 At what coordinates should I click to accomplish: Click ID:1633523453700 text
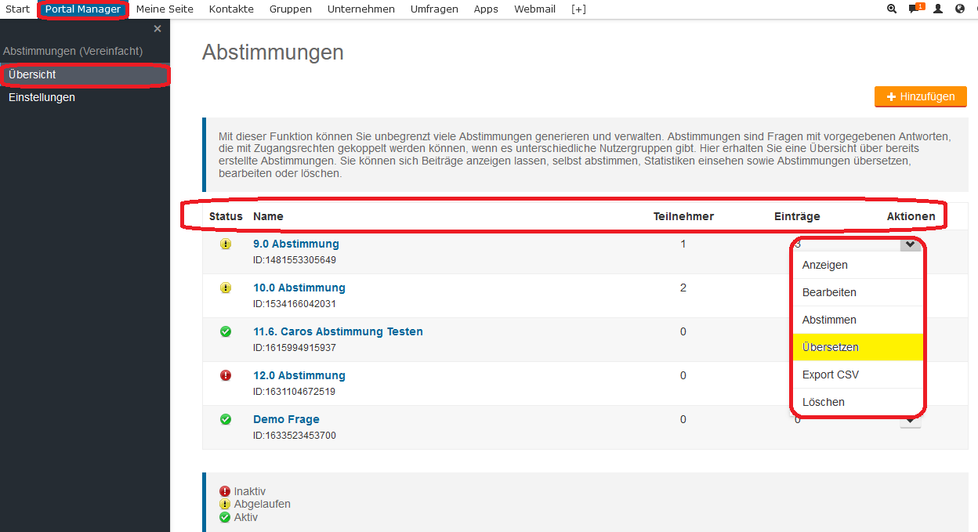click(x=295, y=436)
